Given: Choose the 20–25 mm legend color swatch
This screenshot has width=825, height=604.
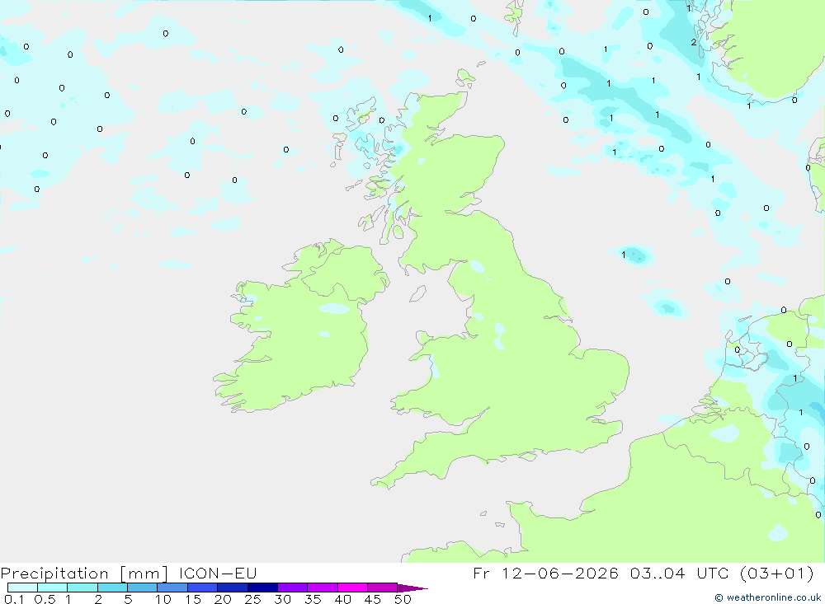Looking at the screenshot, I should point(233,588).
